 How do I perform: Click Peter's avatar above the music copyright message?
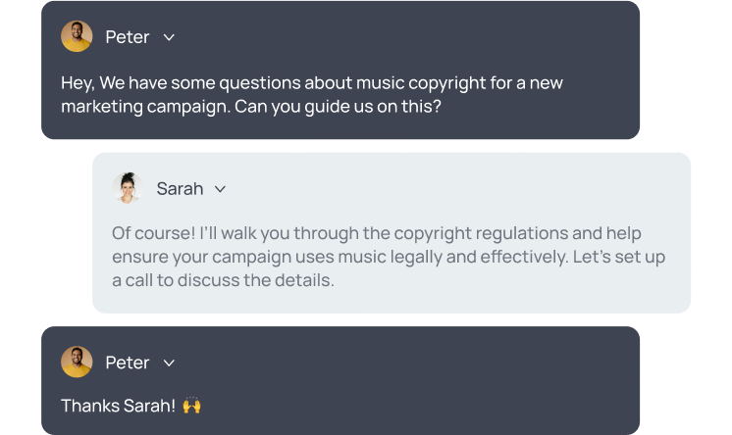click(x=77, y=36)
